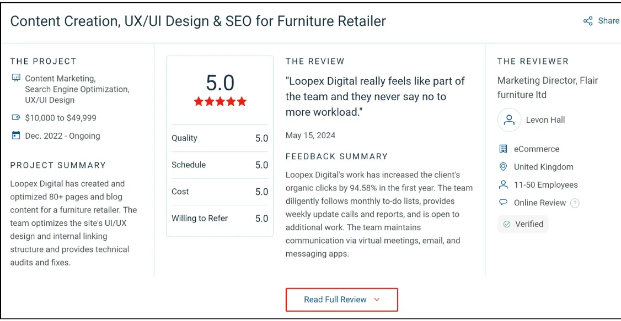Click the 11-50 Employees text
621x321 pixels.
[x=546, y=185]
